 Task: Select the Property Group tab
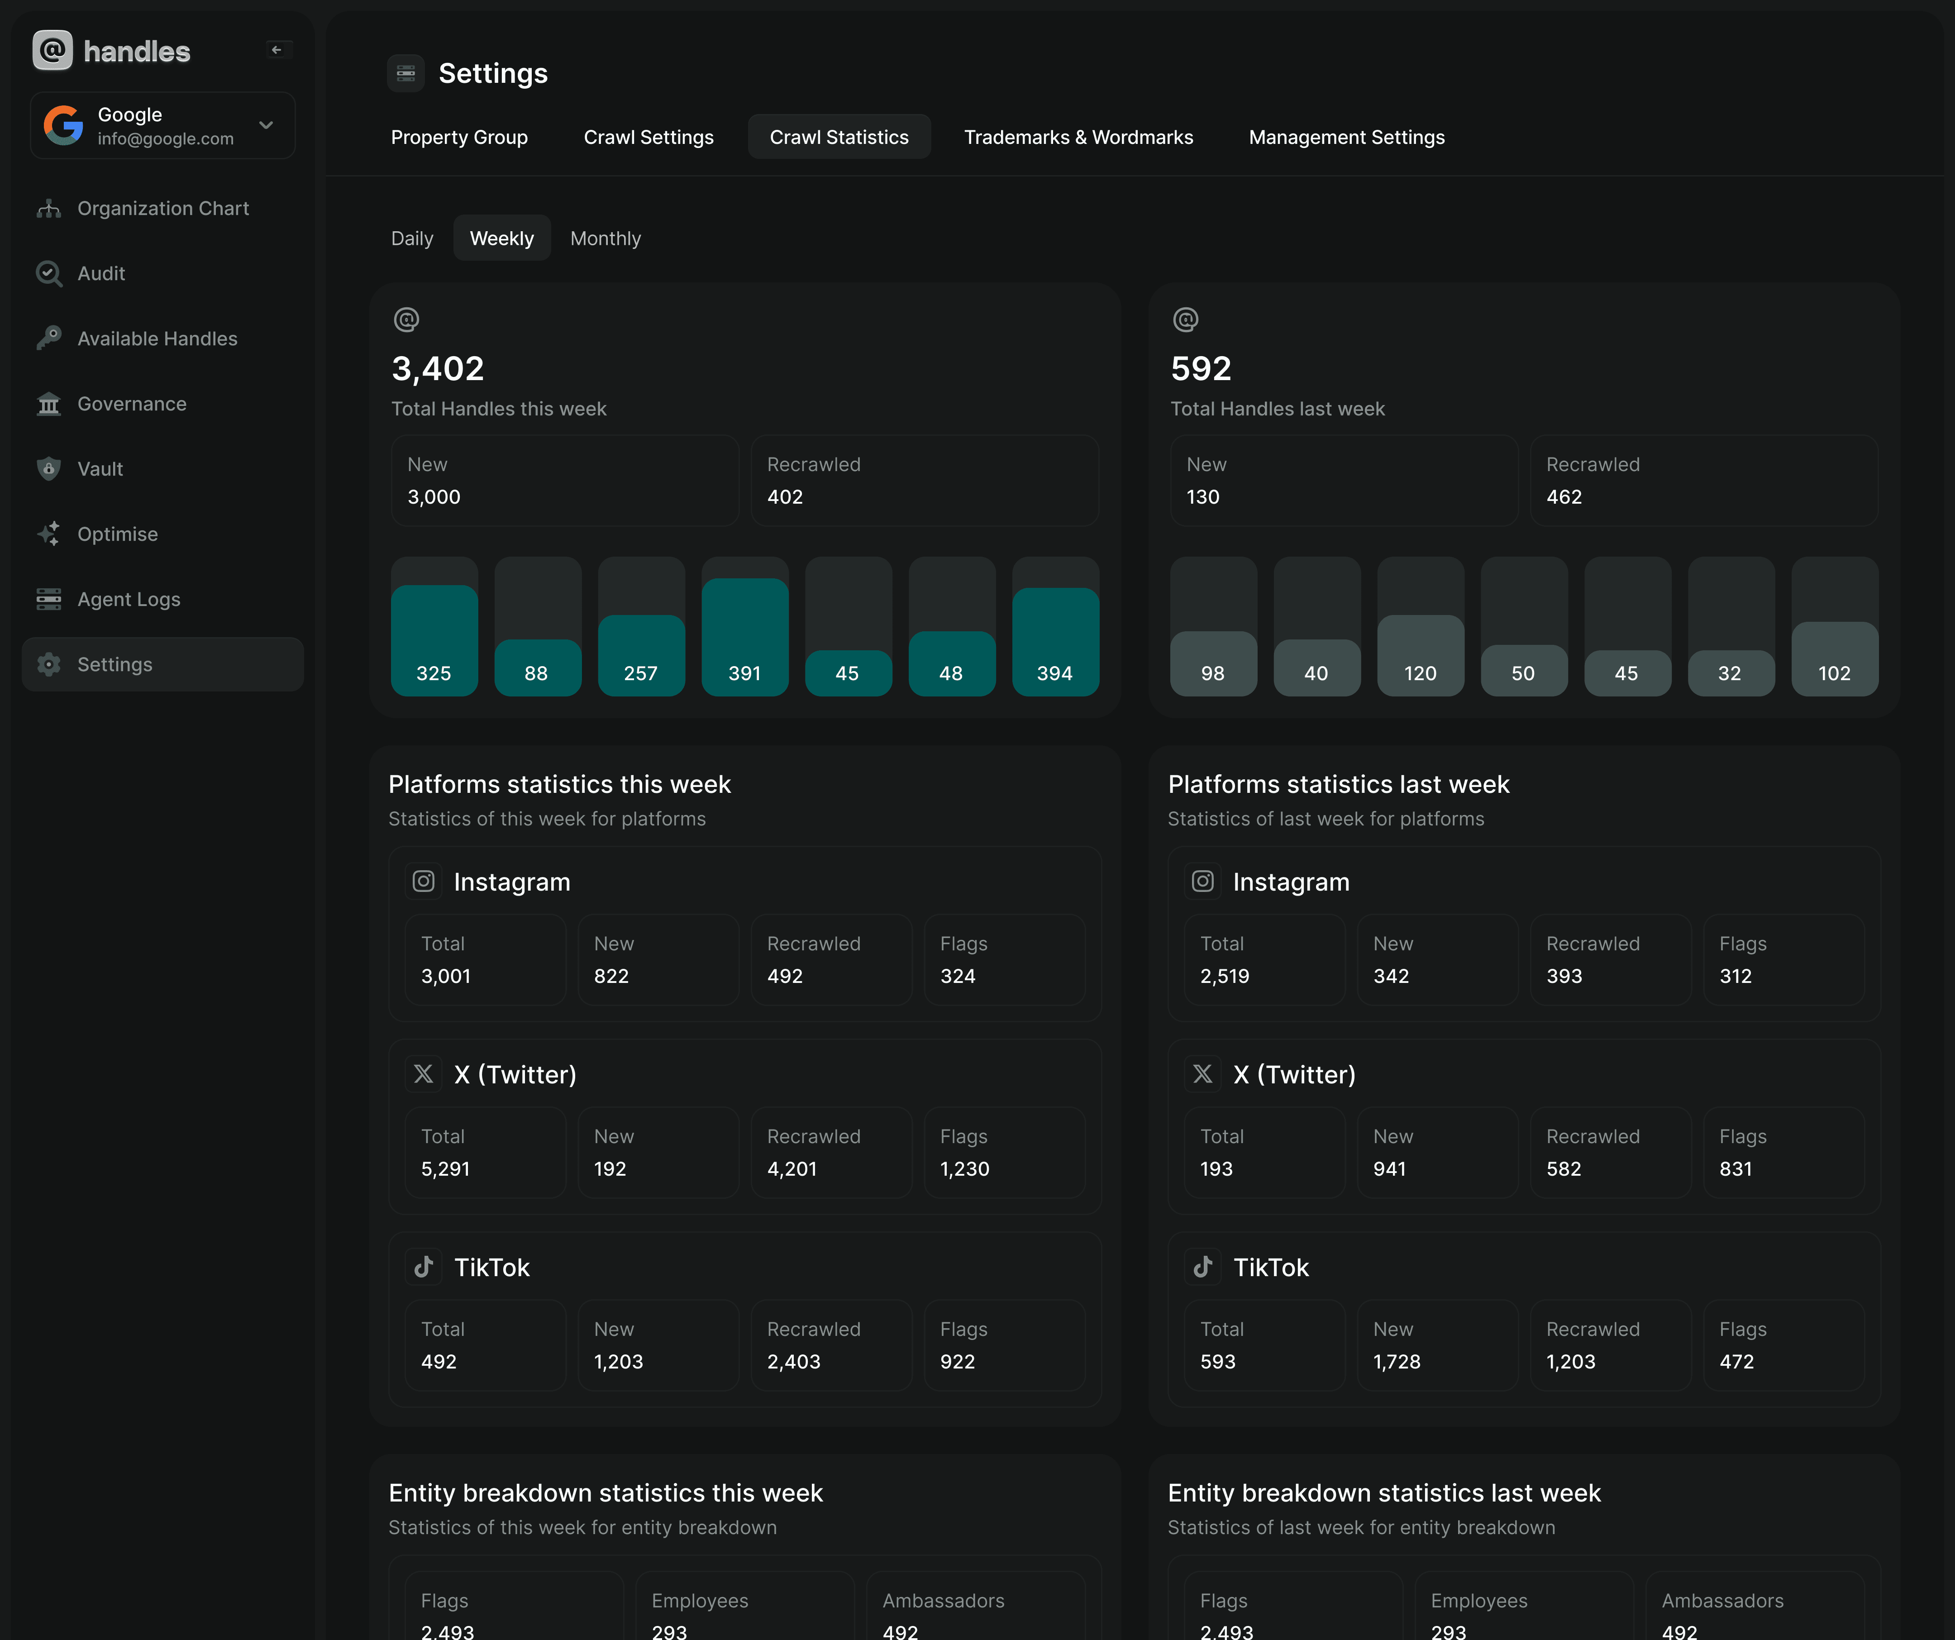click(x=459, y=137)
